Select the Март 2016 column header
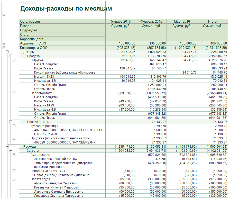 point(182,21)
